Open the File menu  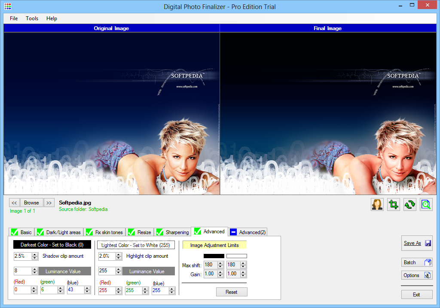14,18
